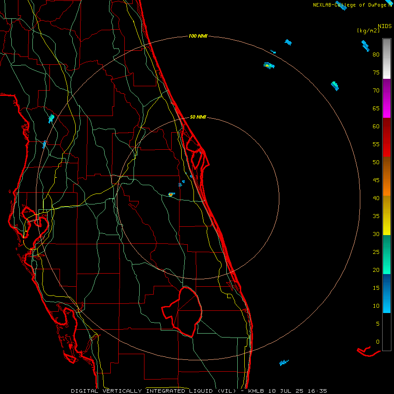This screenshot has height=394, width=394.
Task: Click the KMLB station identifier in the caption
Action: 256,391
